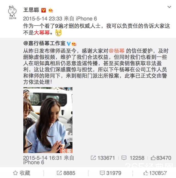Open the post options chevron menu
The image size is (176, 178).
[169, 7]
